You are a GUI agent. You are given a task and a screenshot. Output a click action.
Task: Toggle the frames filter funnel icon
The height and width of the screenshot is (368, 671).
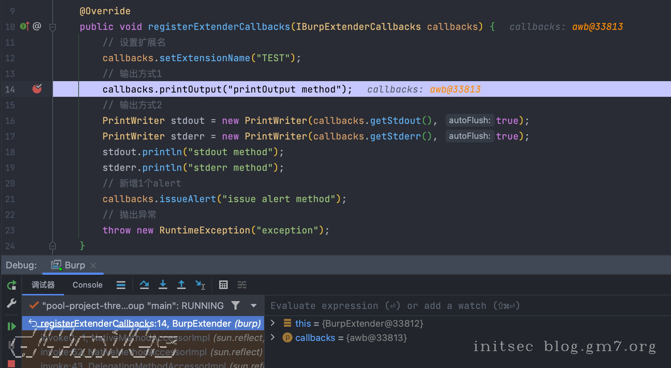(236, 305)
